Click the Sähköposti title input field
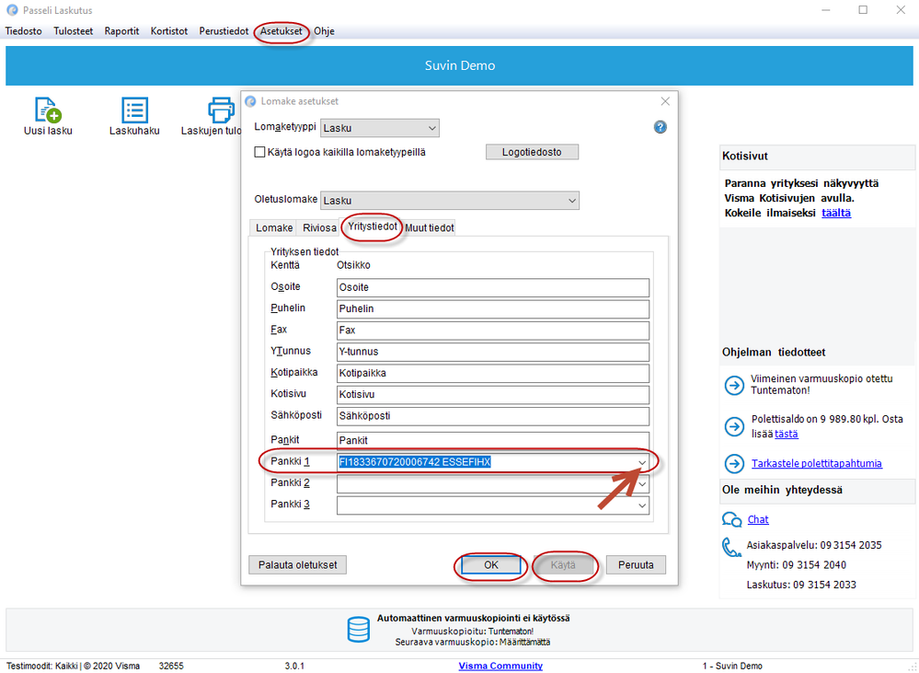This screenshot has height=673, width=919. click(x=493, y=416)
